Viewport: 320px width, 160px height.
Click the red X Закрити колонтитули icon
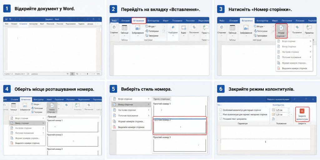[x=302, y=111]
